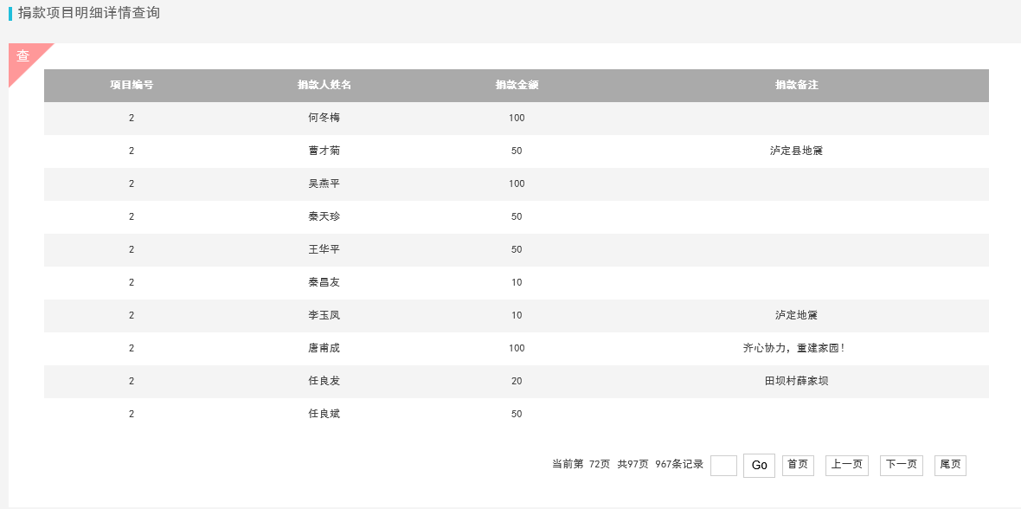Click remark 齐心协力，重建家园!
The image size is (1021, 509).
[x=794, y=348]
